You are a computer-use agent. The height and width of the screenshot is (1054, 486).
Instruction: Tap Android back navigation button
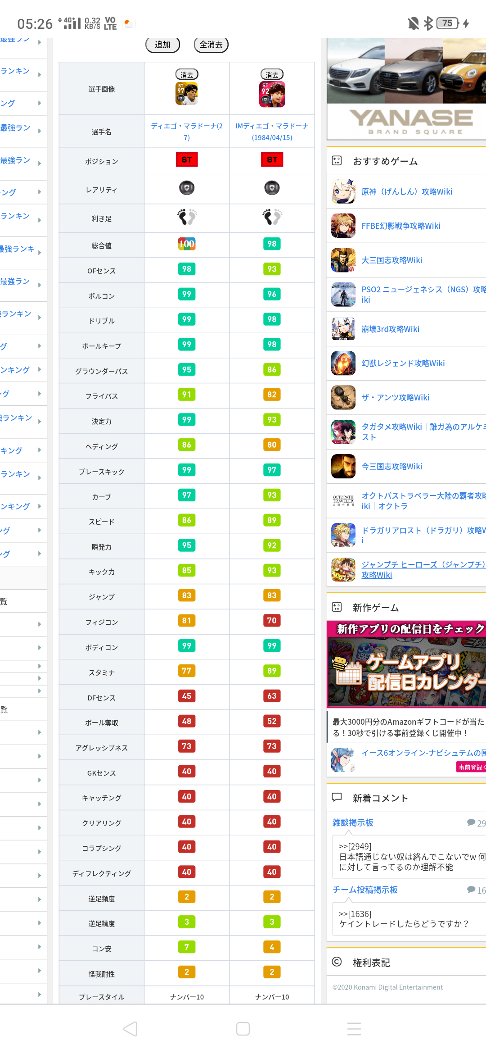(130, 1029)
